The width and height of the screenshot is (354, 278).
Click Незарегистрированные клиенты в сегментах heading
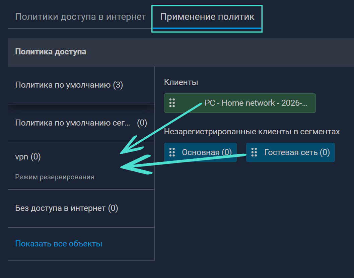252,132
